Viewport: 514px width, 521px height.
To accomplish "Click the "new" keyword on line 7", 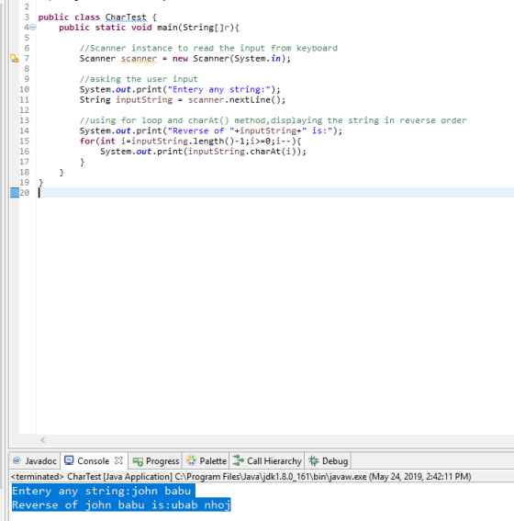I will click(x=180, y=59).
